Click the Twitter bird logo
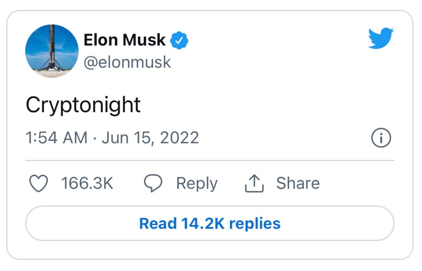 coord(380,38)
